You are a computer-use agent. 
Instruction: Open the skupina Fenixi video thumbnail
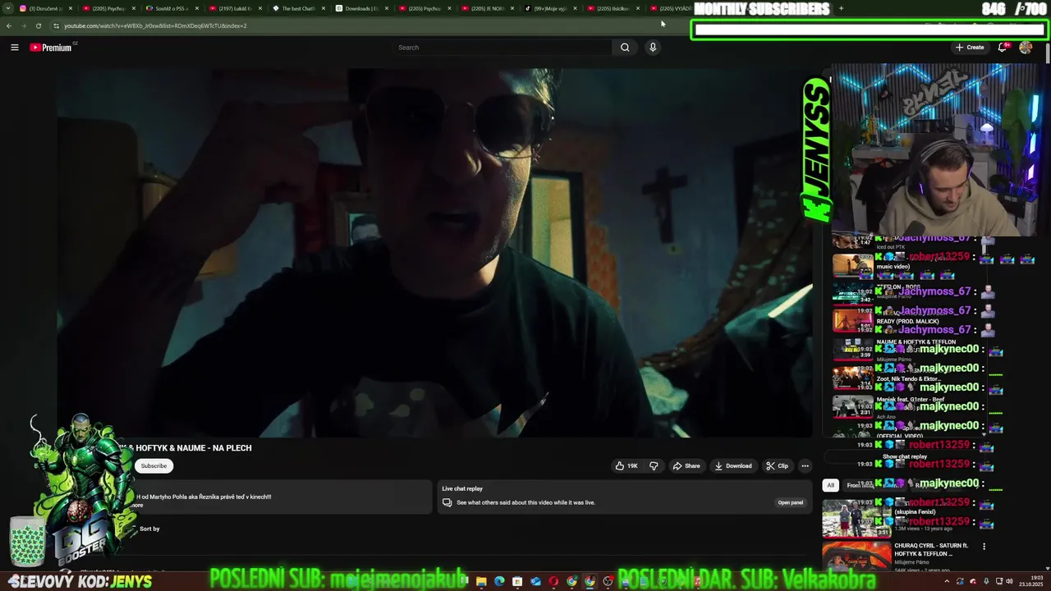856,518
